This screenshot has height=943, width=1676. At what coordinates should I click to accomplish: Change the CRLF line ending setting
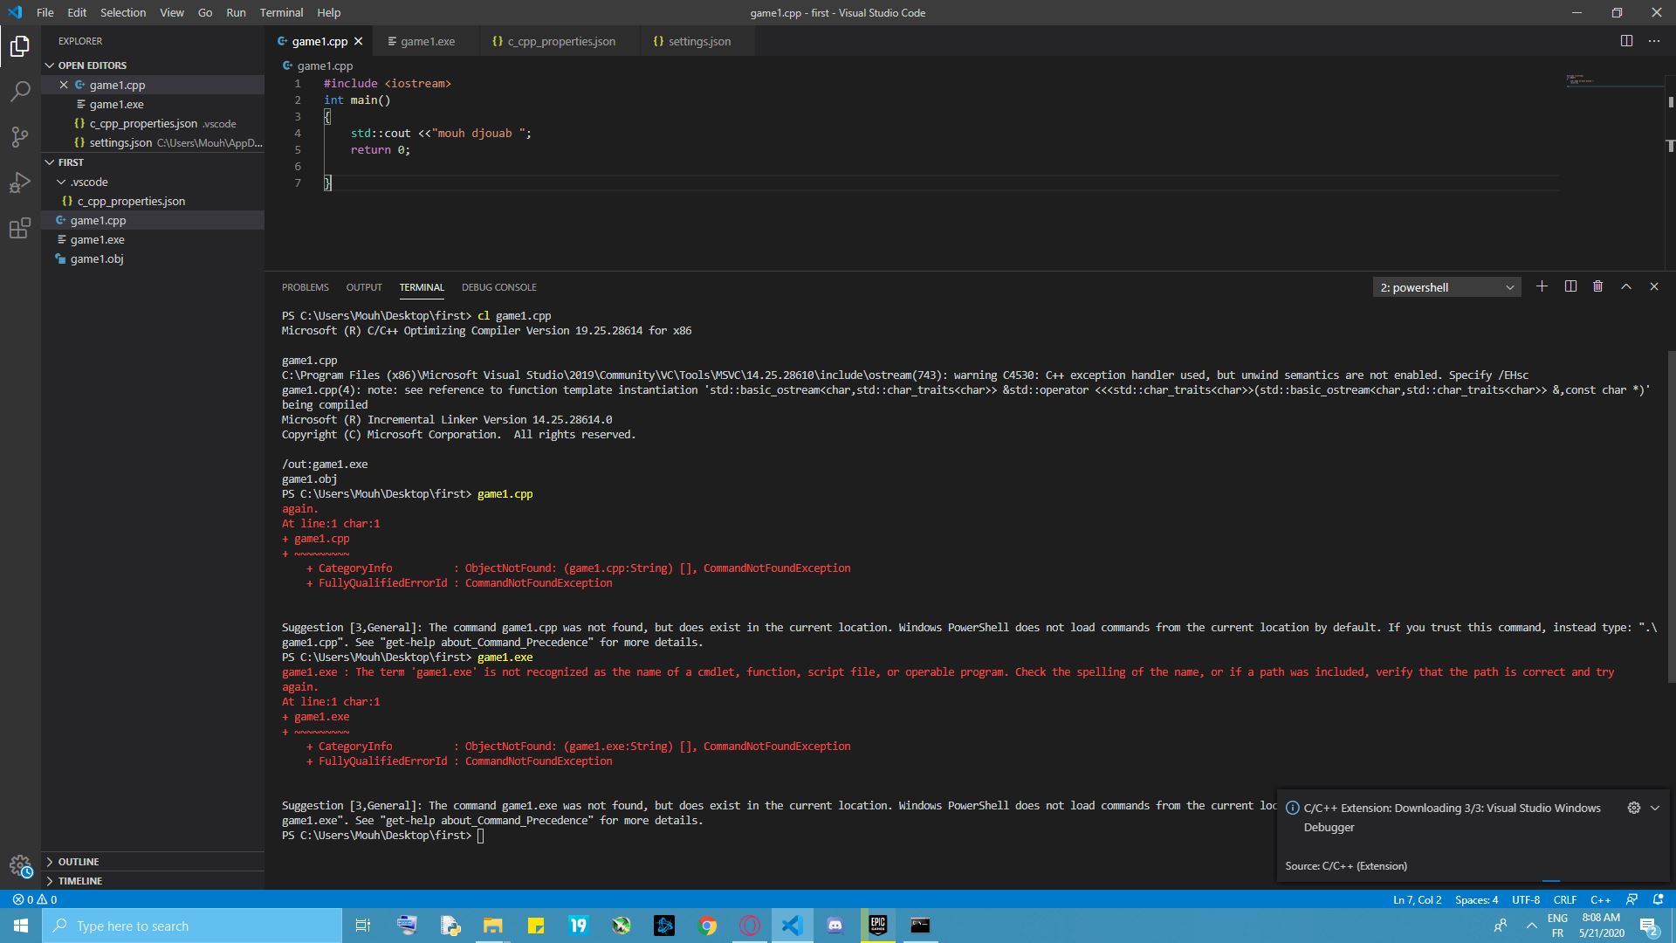[1564, 899]
